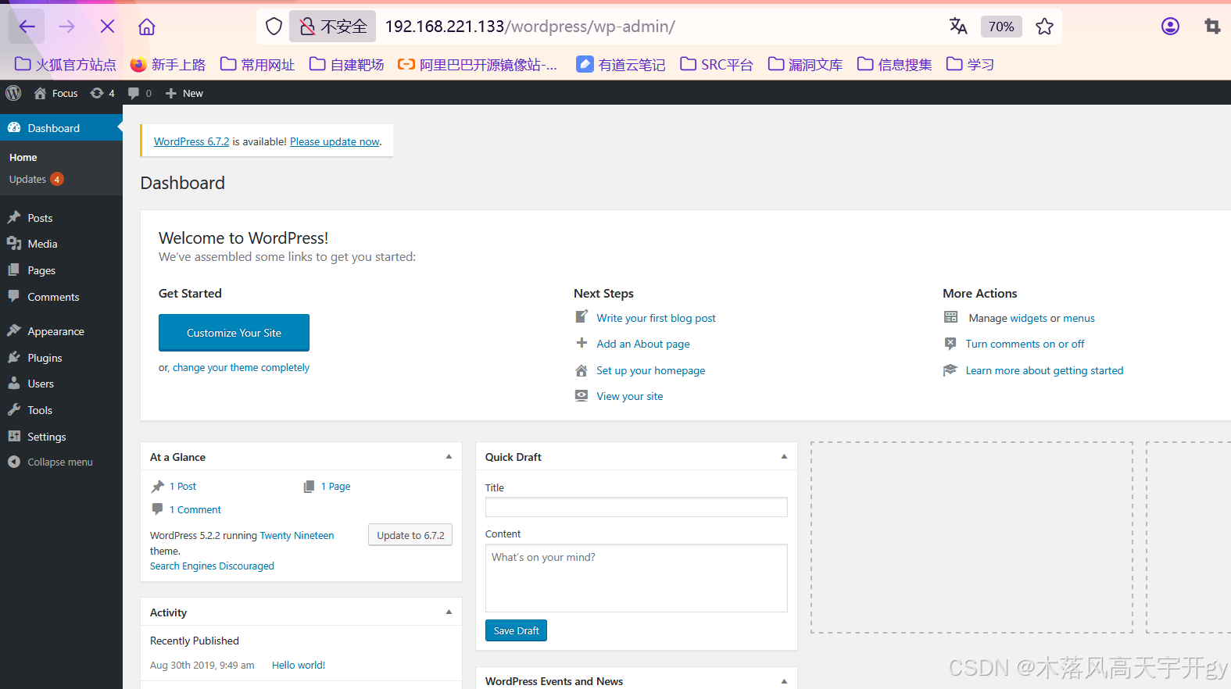The height and width of the screenshot is (689, 1231).
Task: Open the 4 pending updates icon in admin bar
Action: [x=102, y=93]
